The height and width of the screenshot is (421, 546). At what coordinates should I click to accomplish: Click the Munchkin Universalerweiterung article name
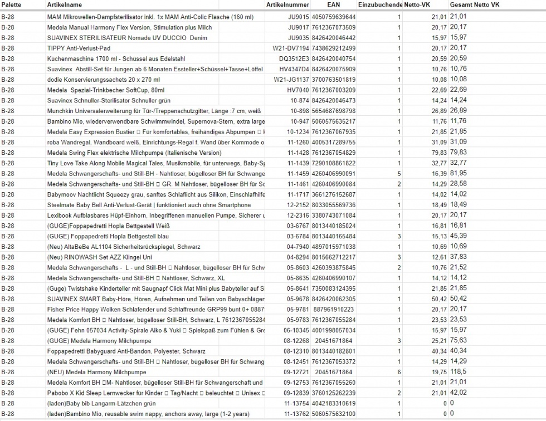154,111
